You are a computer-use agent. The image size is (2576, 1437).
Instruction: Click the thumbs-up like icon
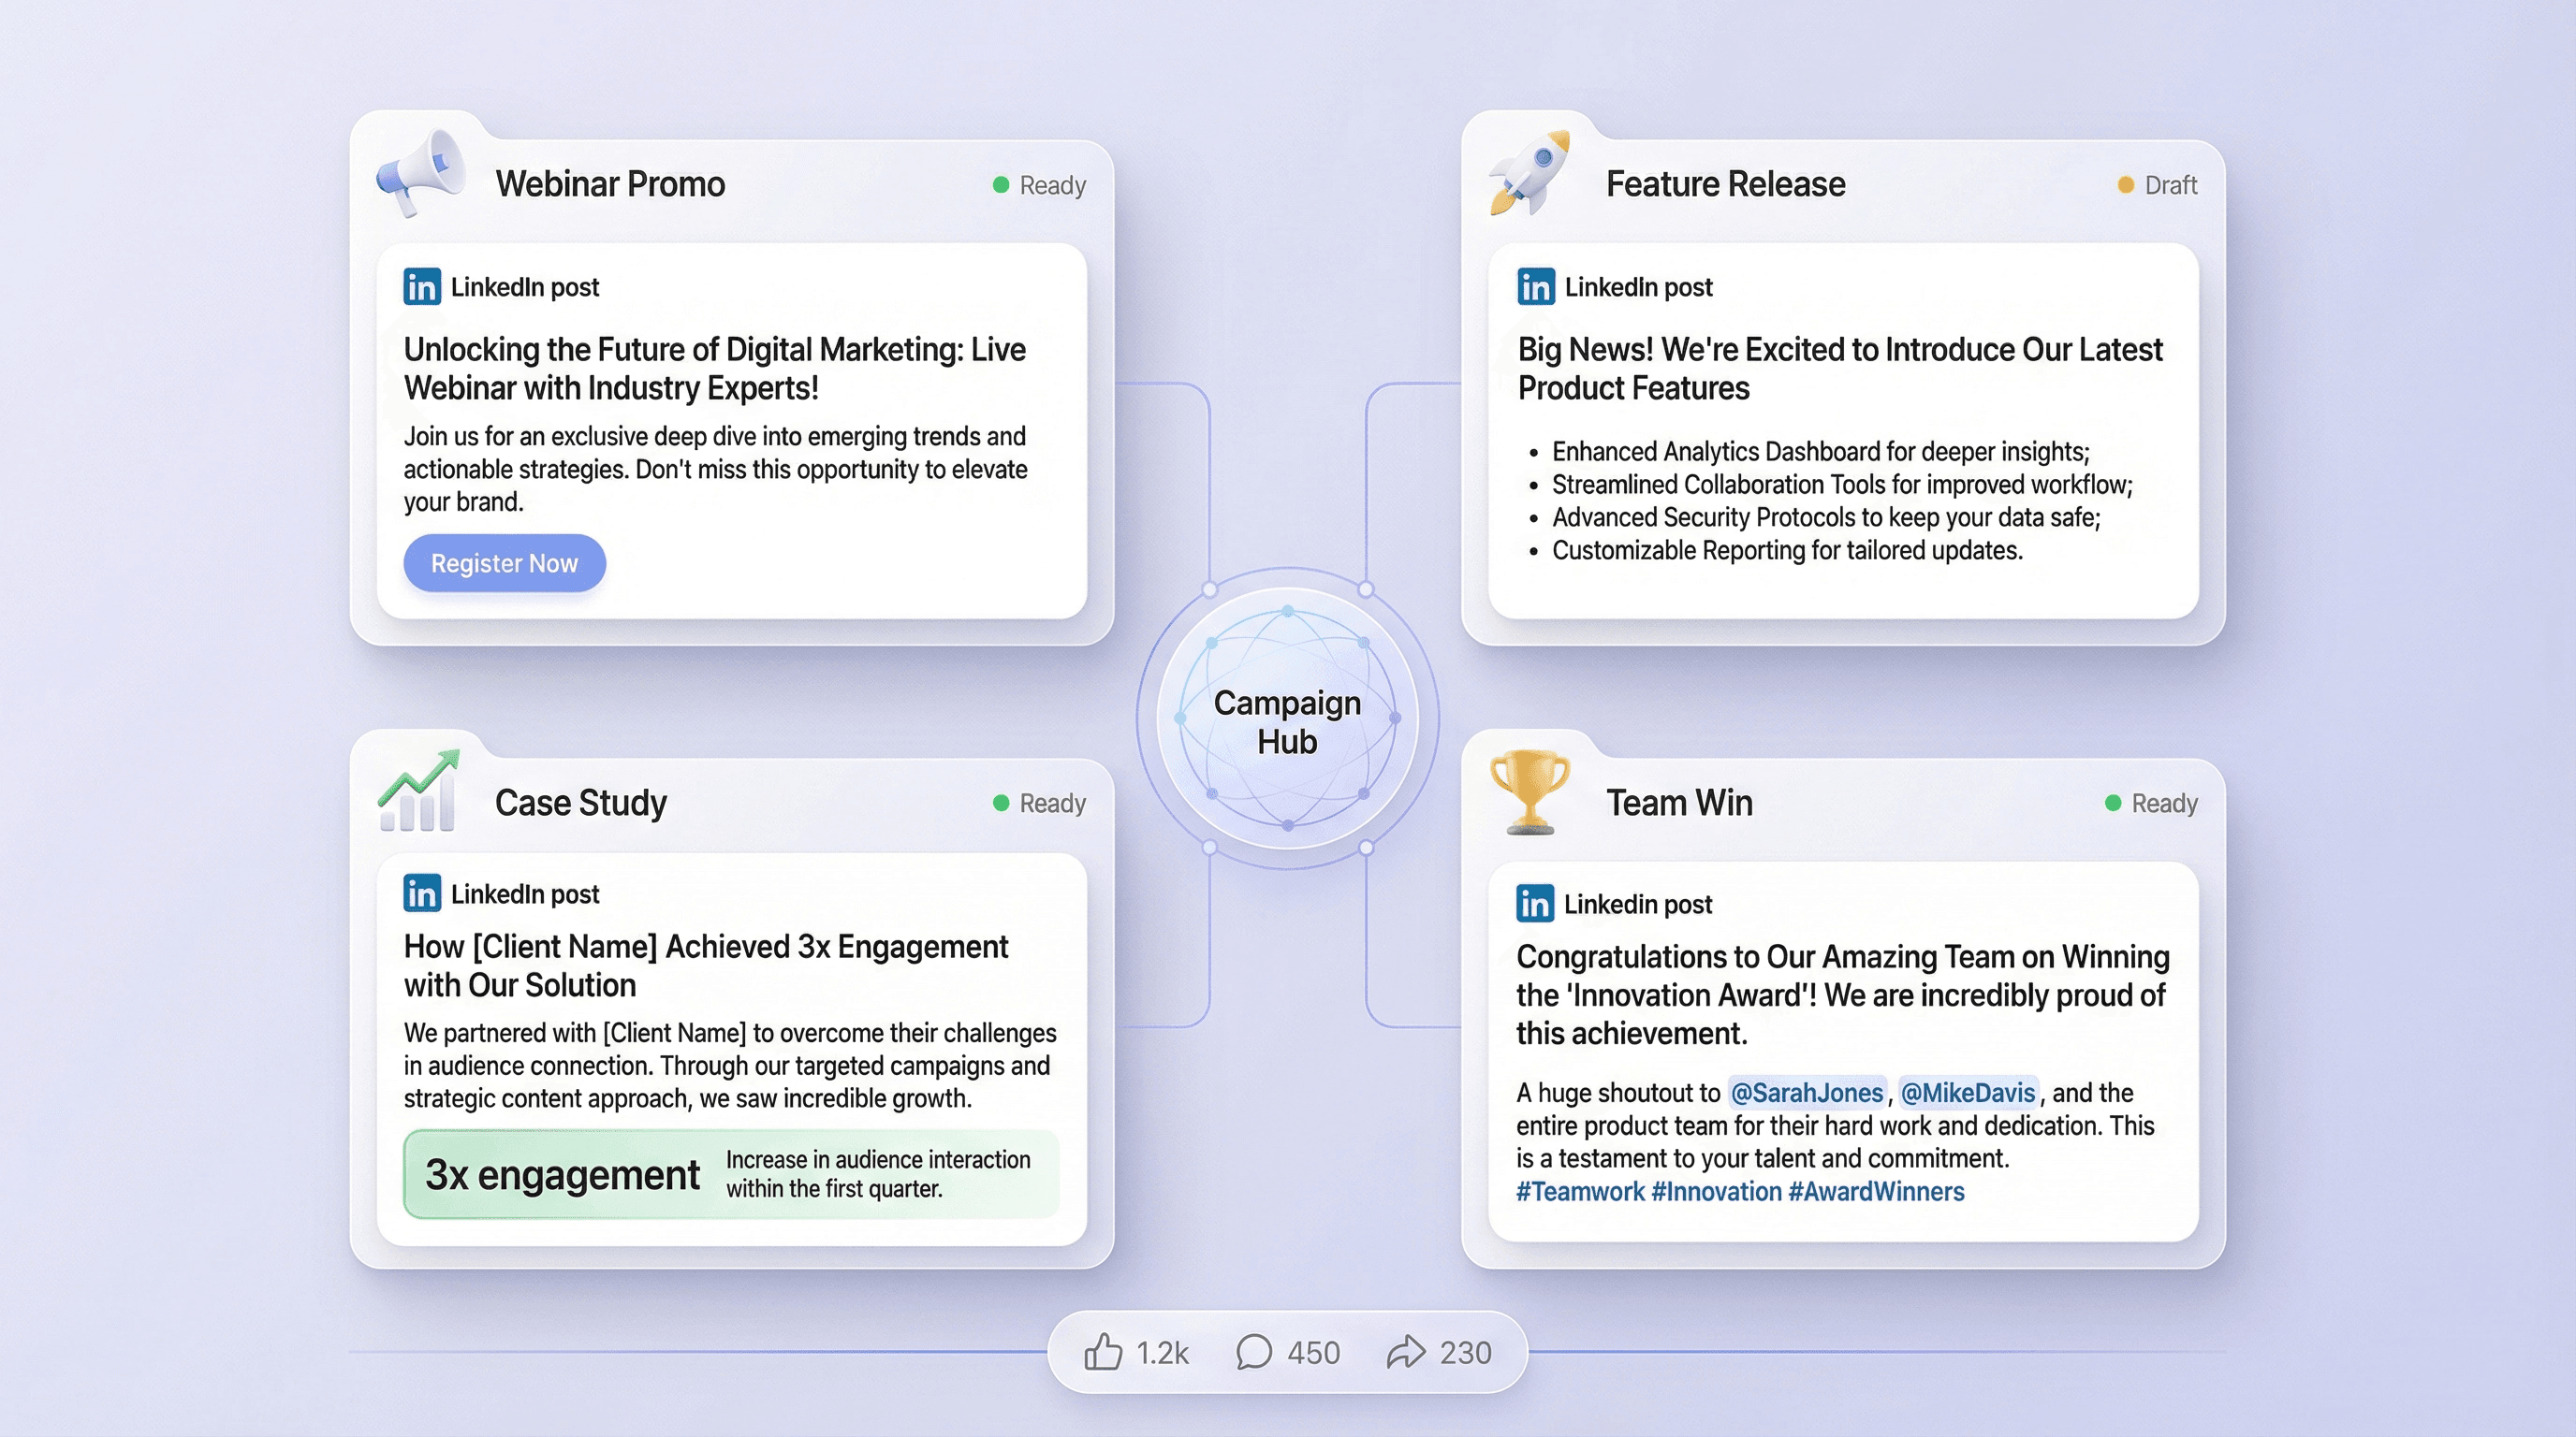pos(1103,1352)
